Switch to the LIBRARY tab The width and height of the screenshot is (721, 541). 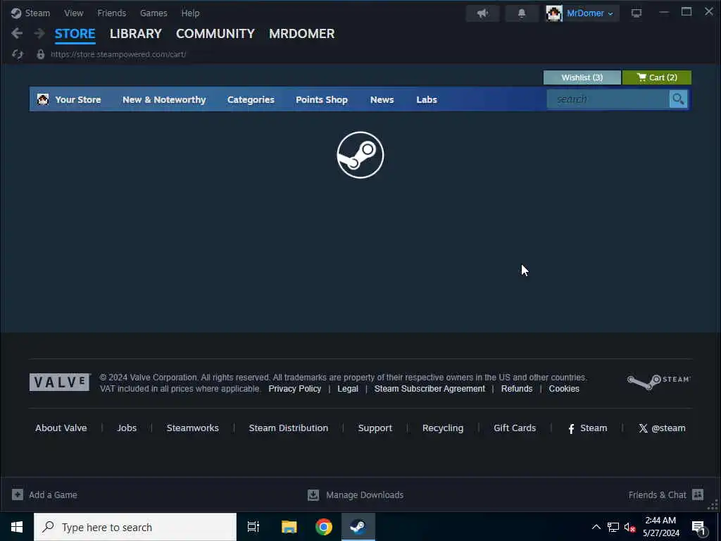pyautogui.click(x=136, y=34)
